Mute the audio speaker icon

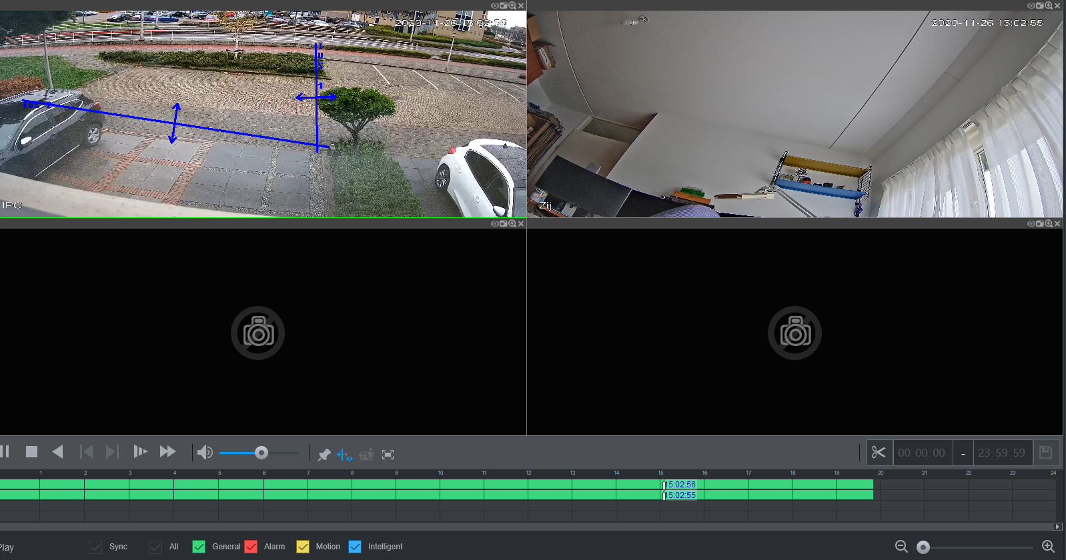(x=205, y=453)
